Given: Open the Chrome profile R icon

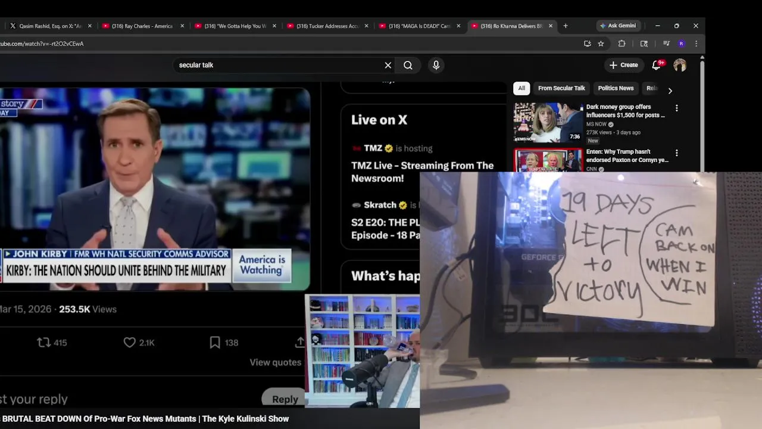Looking at the screenshot, I should pyautogui.click(x=681, y=43).
